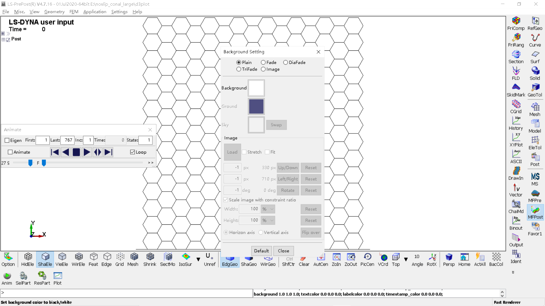Select Image radio button in Background Setting
This screenshot has width=545, height=306.
tap(263, 69)
